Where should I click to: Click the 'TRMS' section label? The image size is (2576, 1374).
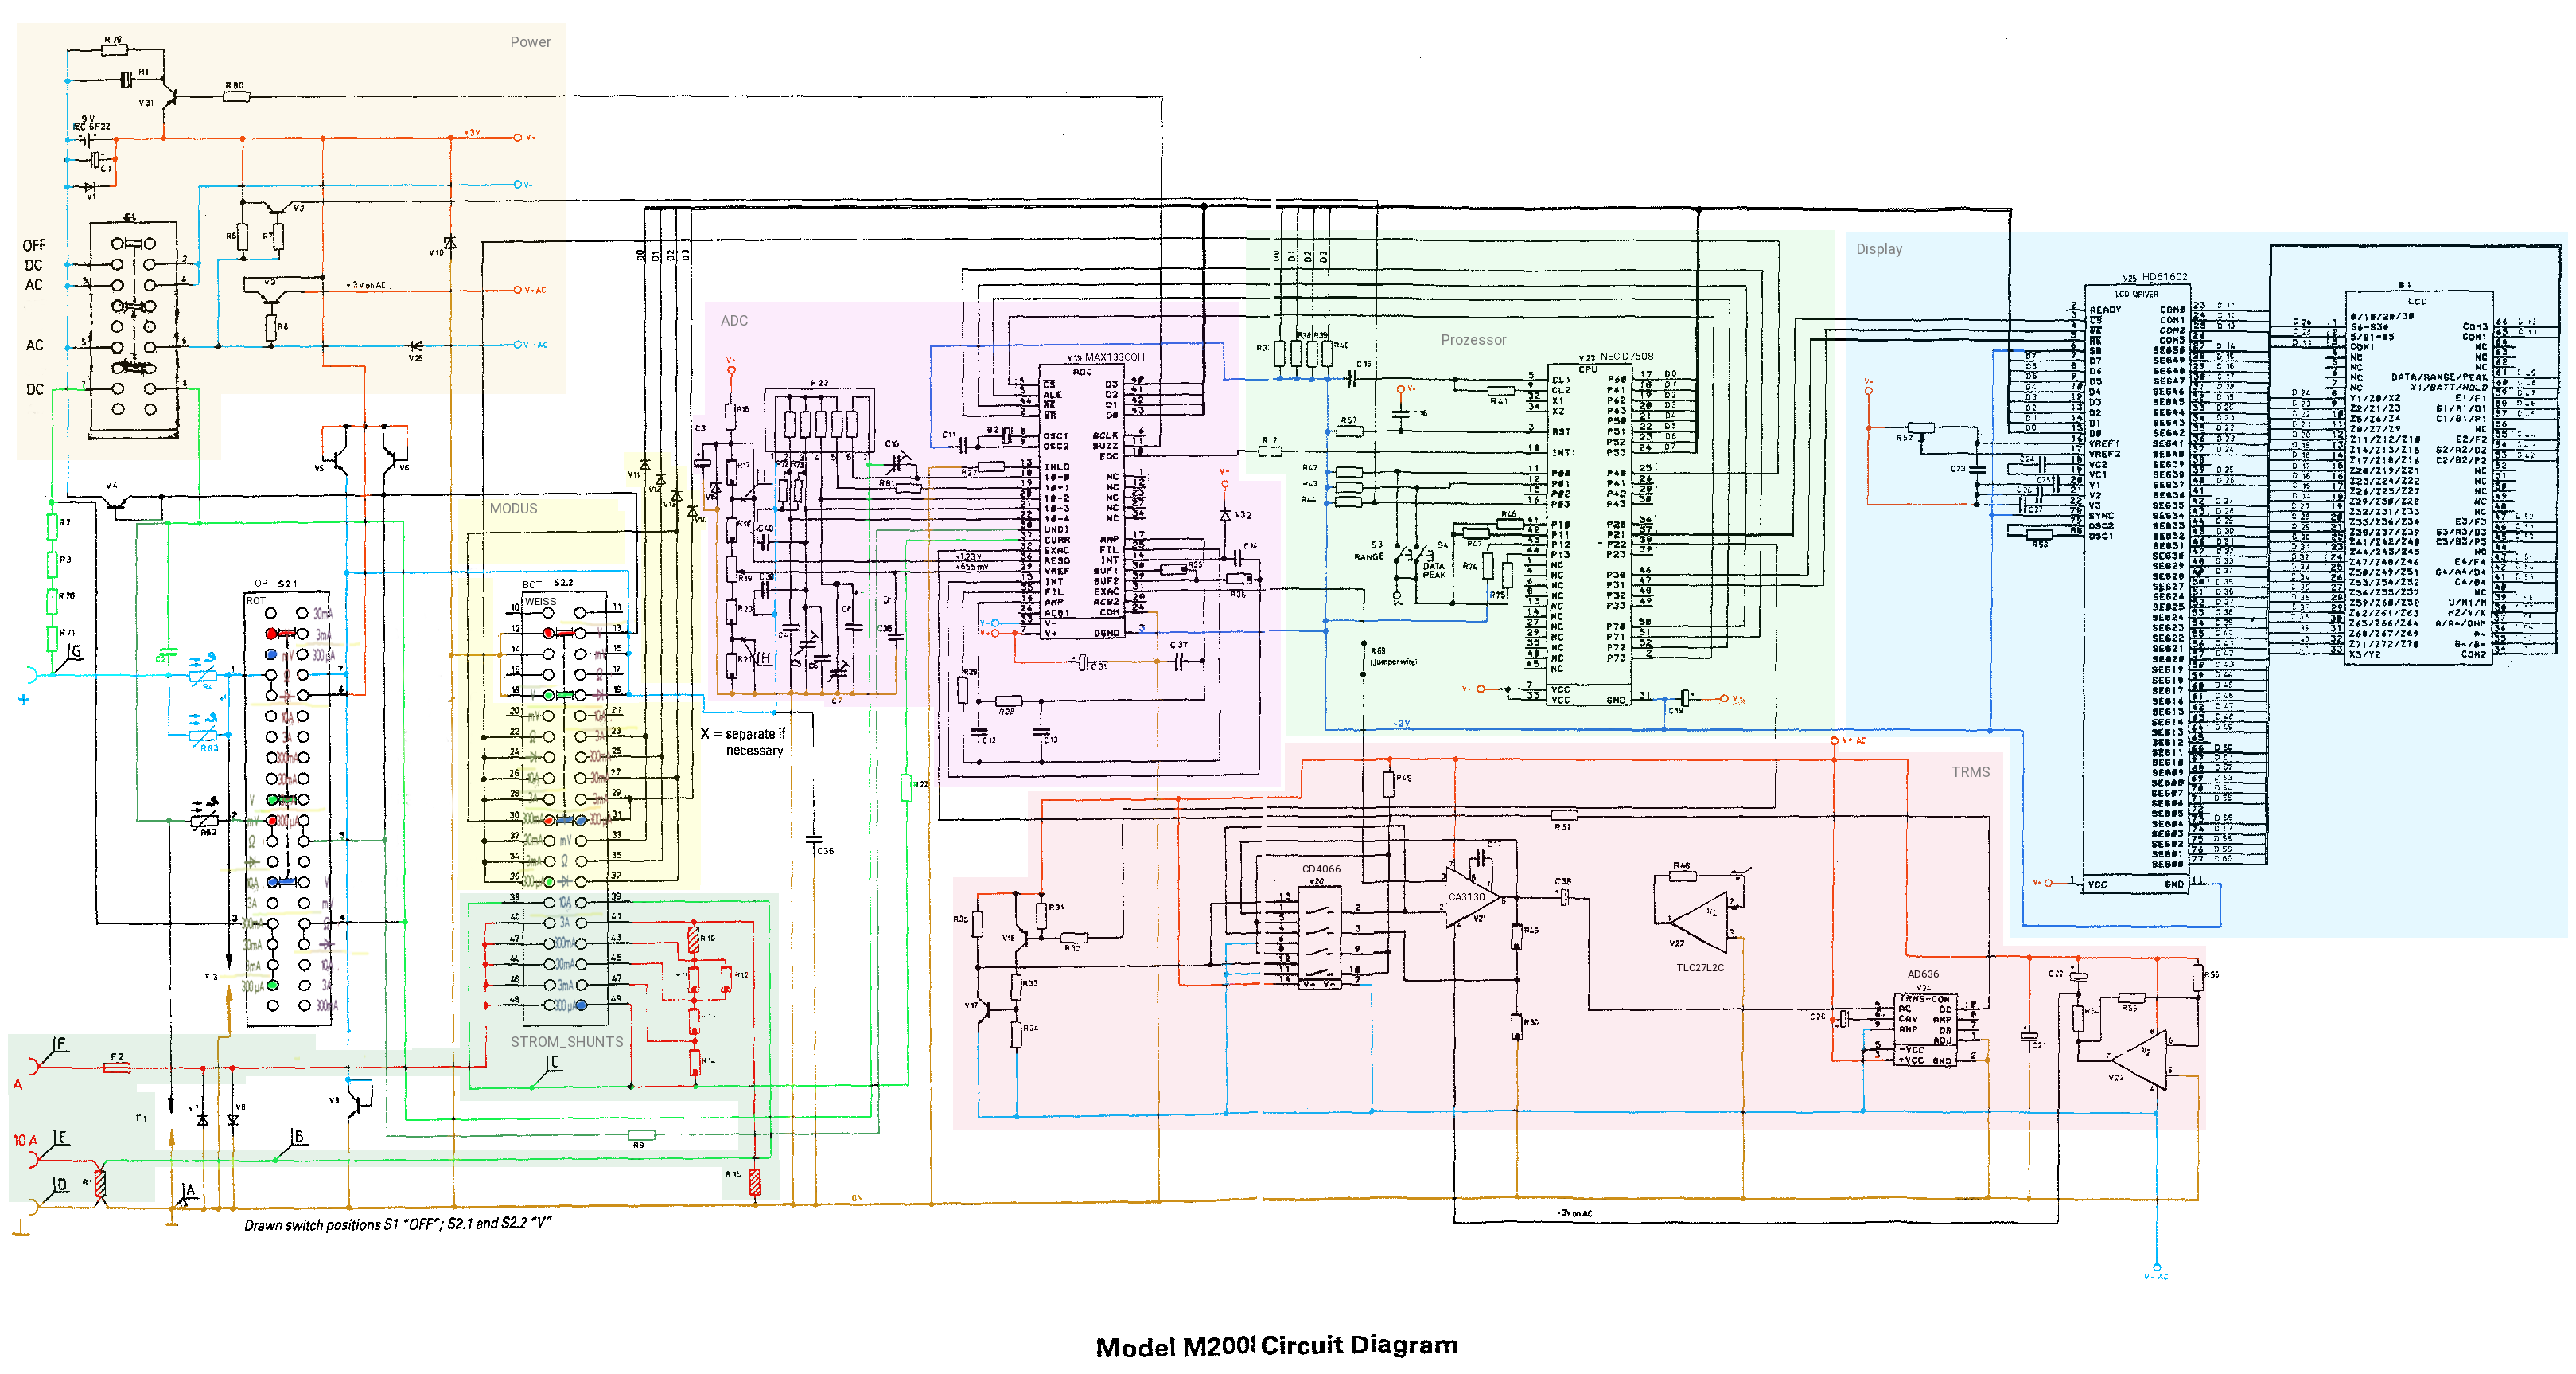coord(1971,771)
